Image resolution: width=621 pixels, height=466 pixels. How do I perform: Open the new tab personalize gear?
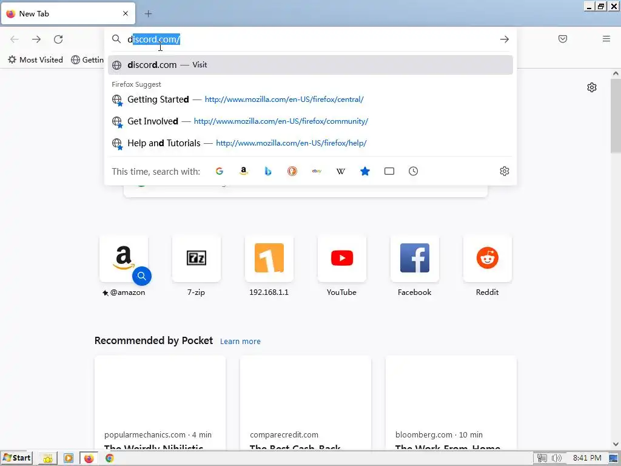coord(592,87)
